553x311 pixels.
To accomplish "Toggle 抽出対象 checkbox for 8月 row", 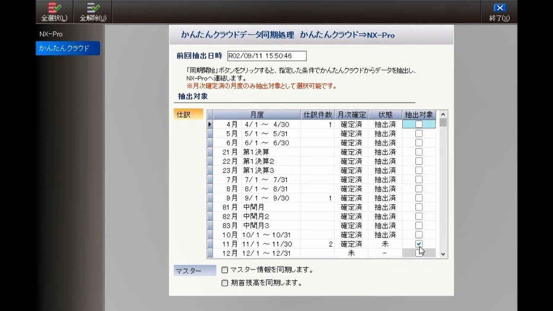I will [x=419, y=189].
